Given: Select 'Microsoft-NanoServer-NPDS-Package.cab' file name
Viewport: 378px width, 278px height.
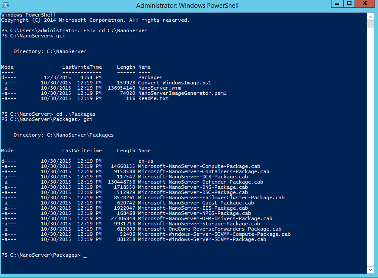Looking at the screenshot, I should point(194,213).
